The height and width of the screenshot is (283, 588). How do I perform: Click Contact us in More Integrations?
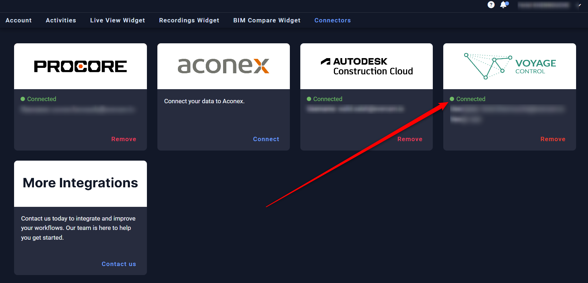pyautogui.click(x=119, y=264)
